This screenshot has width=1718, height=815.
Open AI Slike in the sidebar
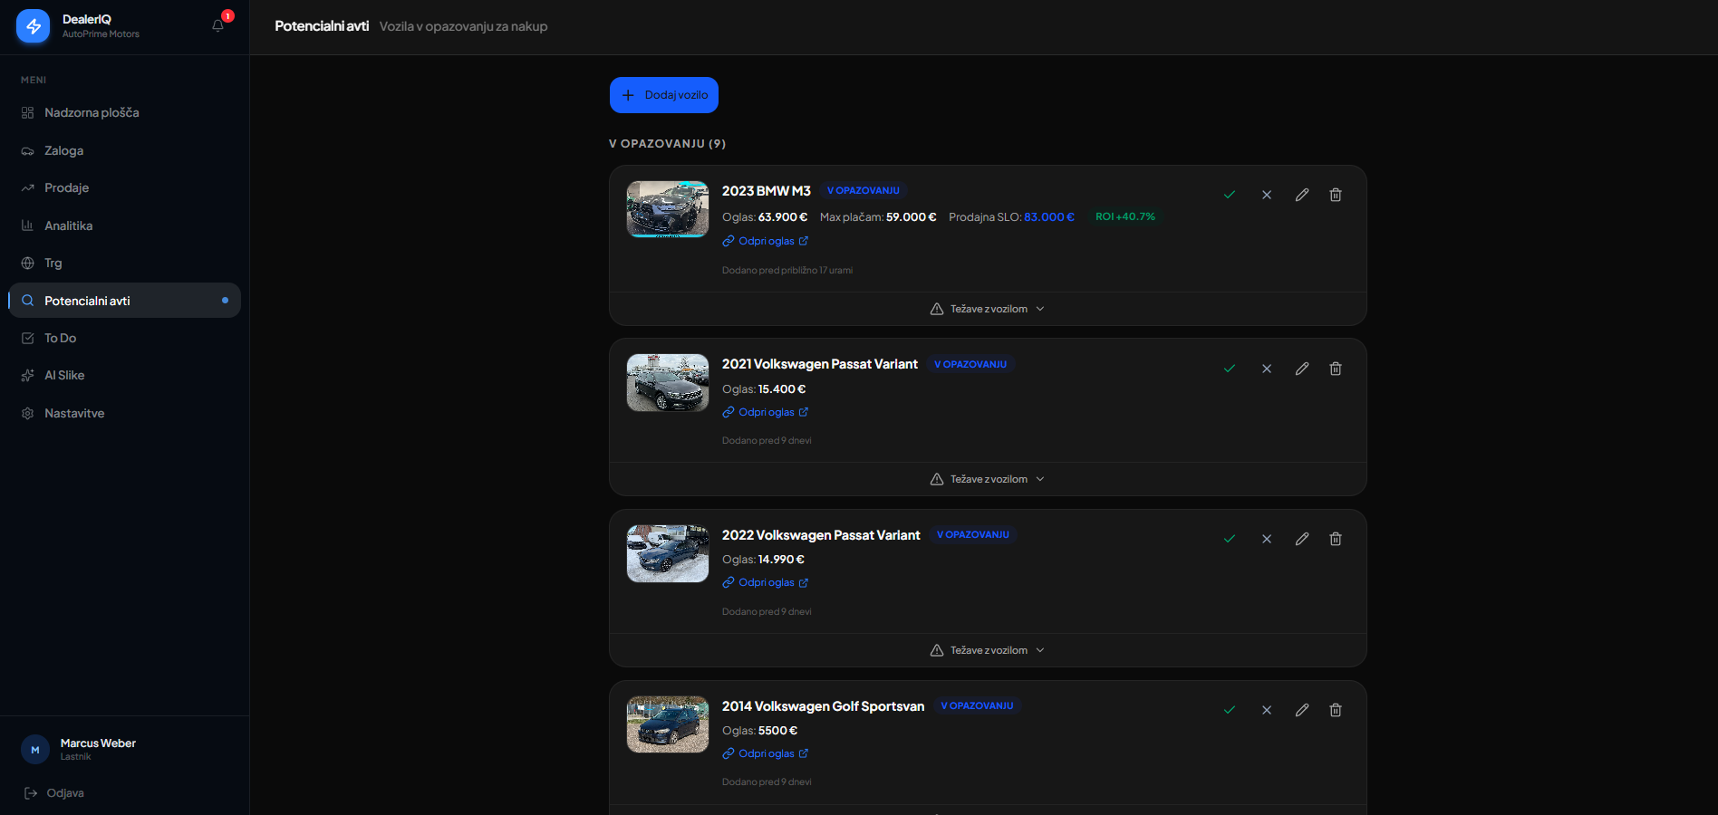point(64,375)
